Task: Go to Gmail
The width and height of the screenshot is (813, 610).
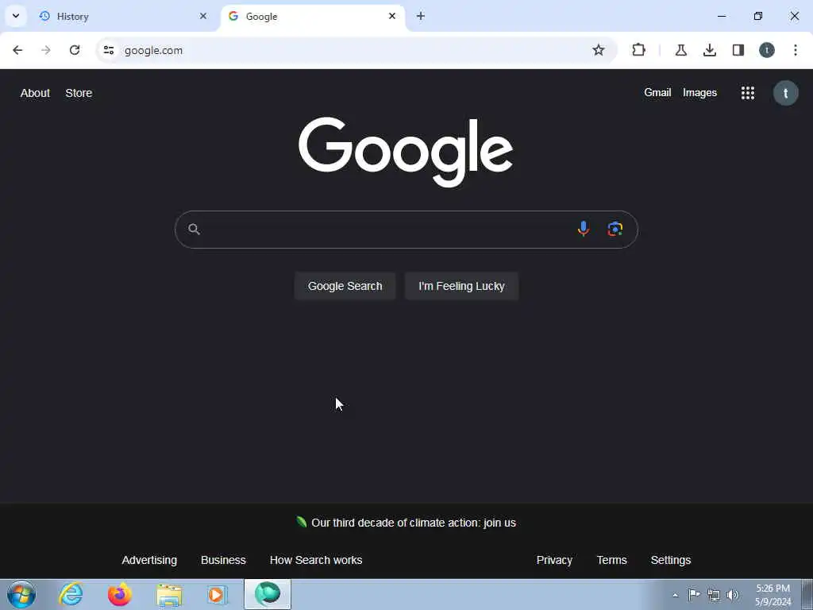Action: 657,92
